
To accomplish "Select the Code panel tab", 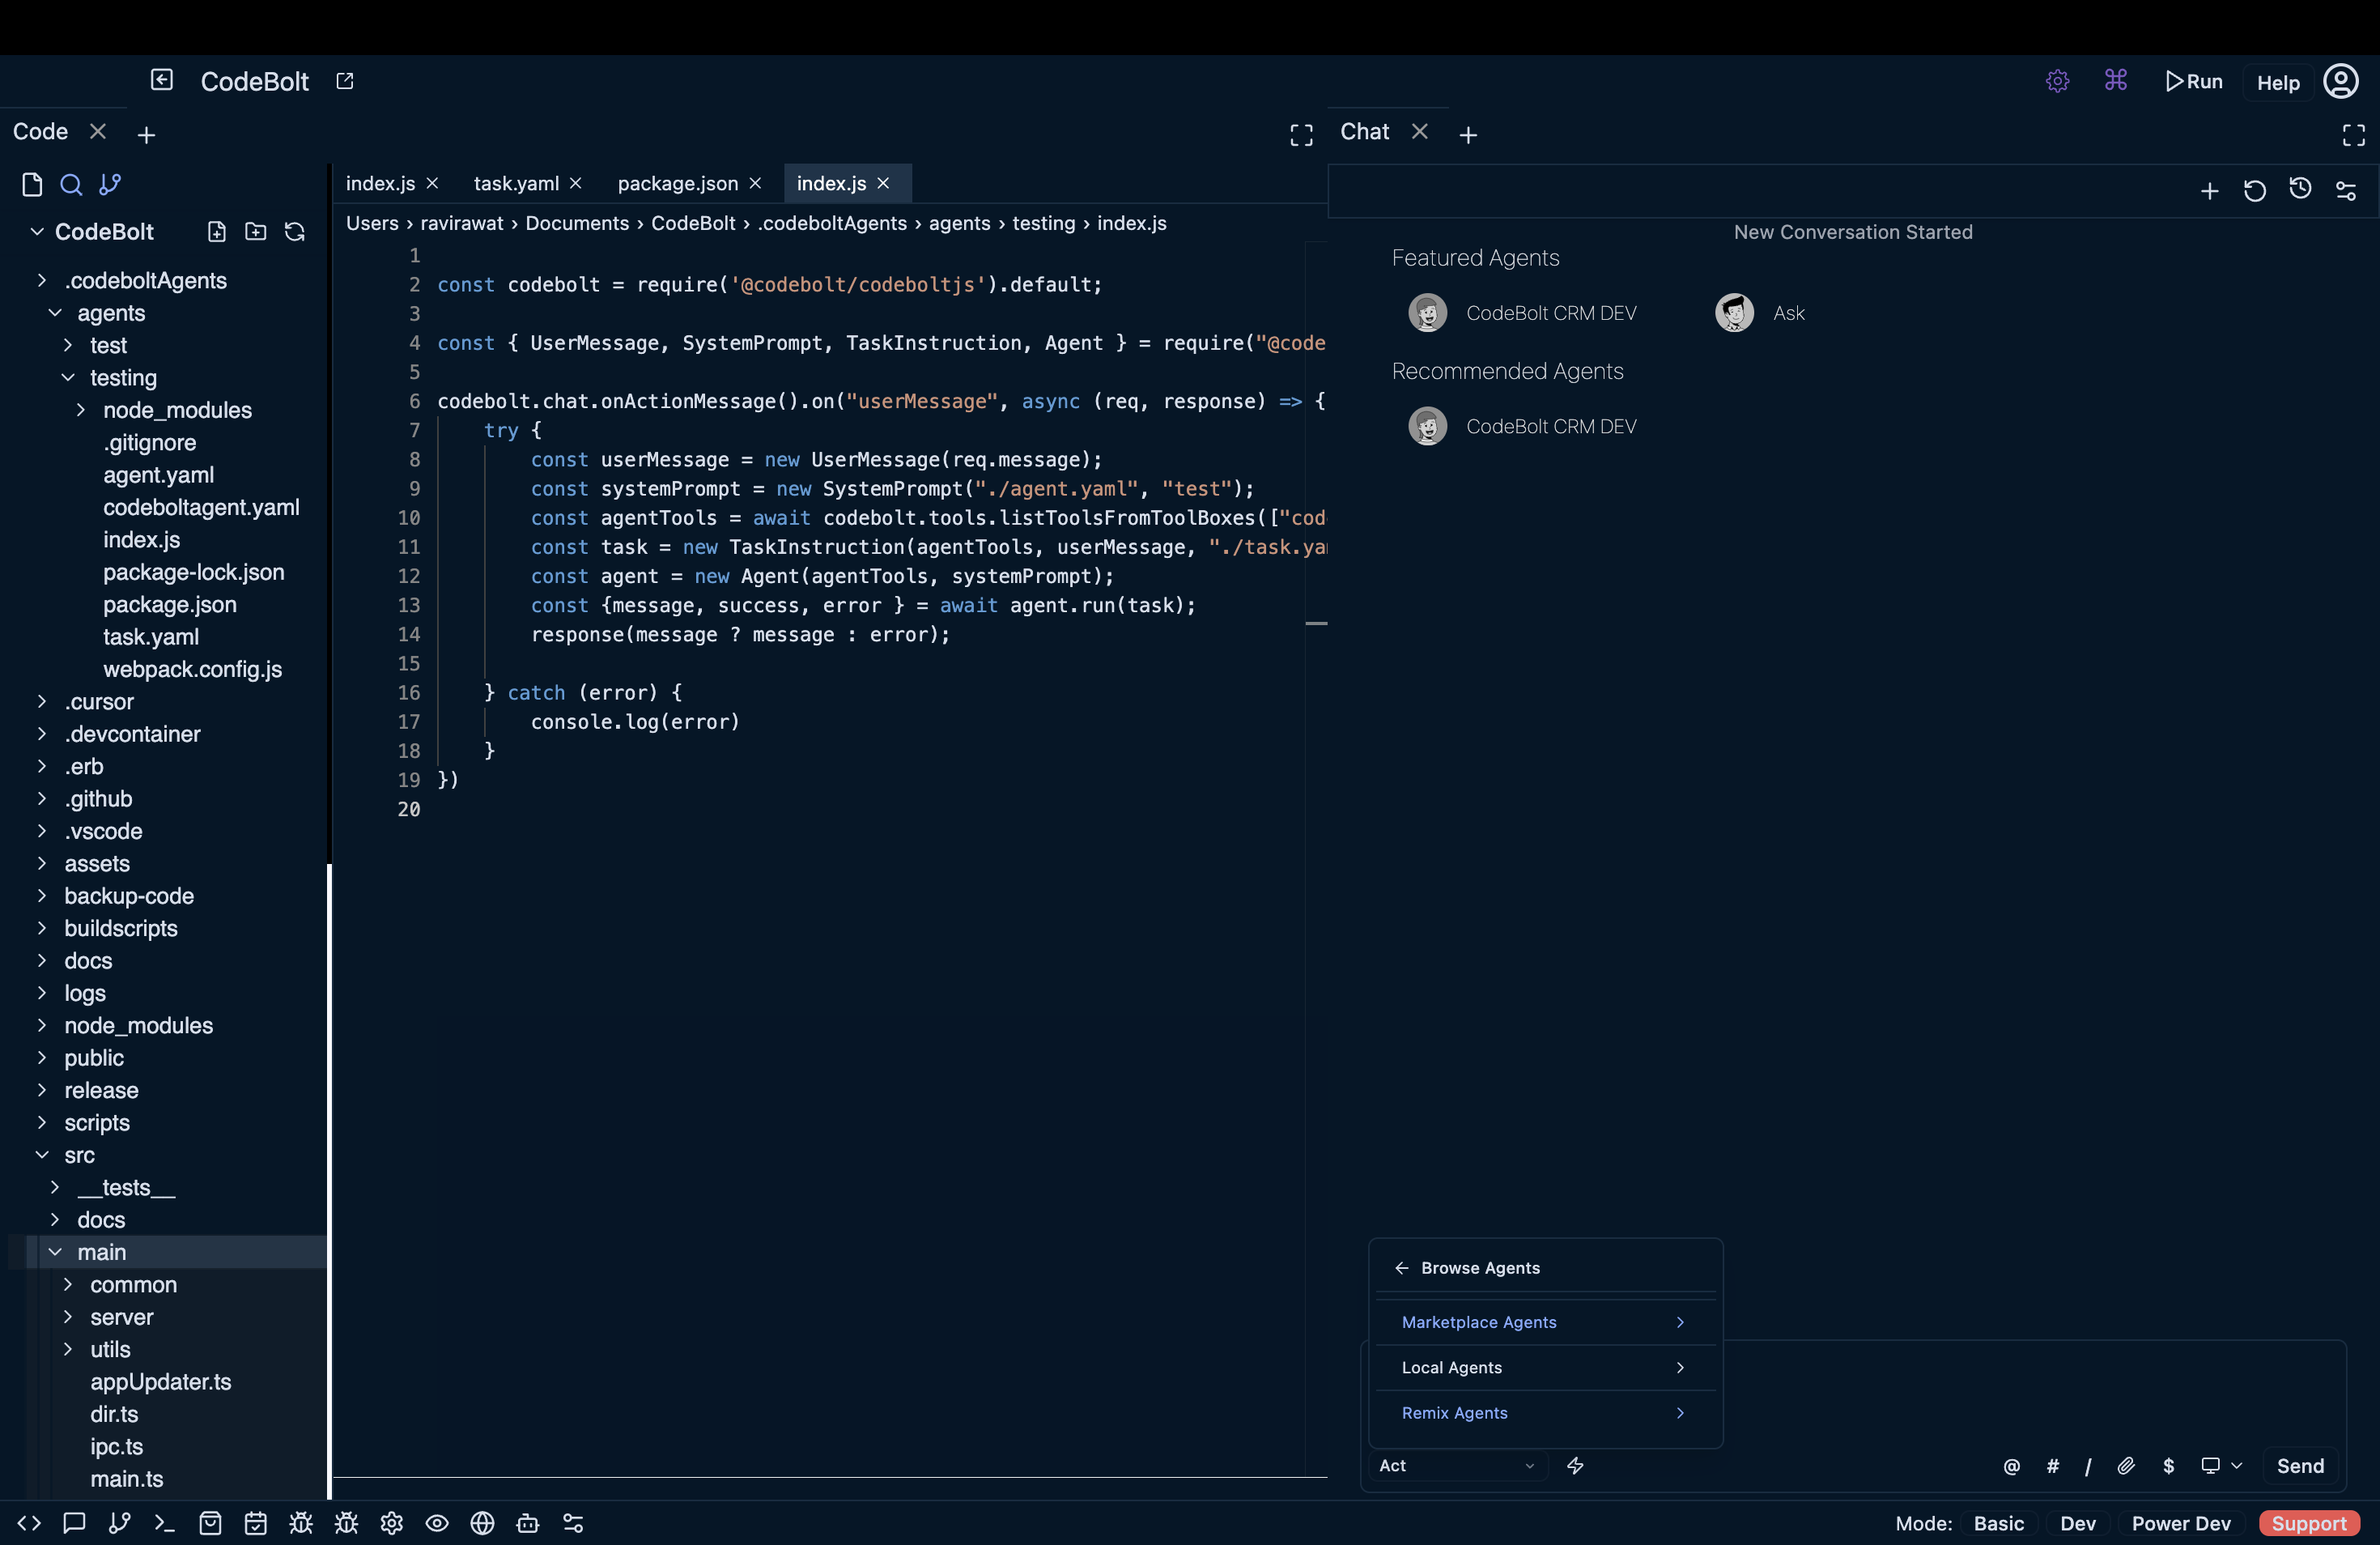I will 40,132.
